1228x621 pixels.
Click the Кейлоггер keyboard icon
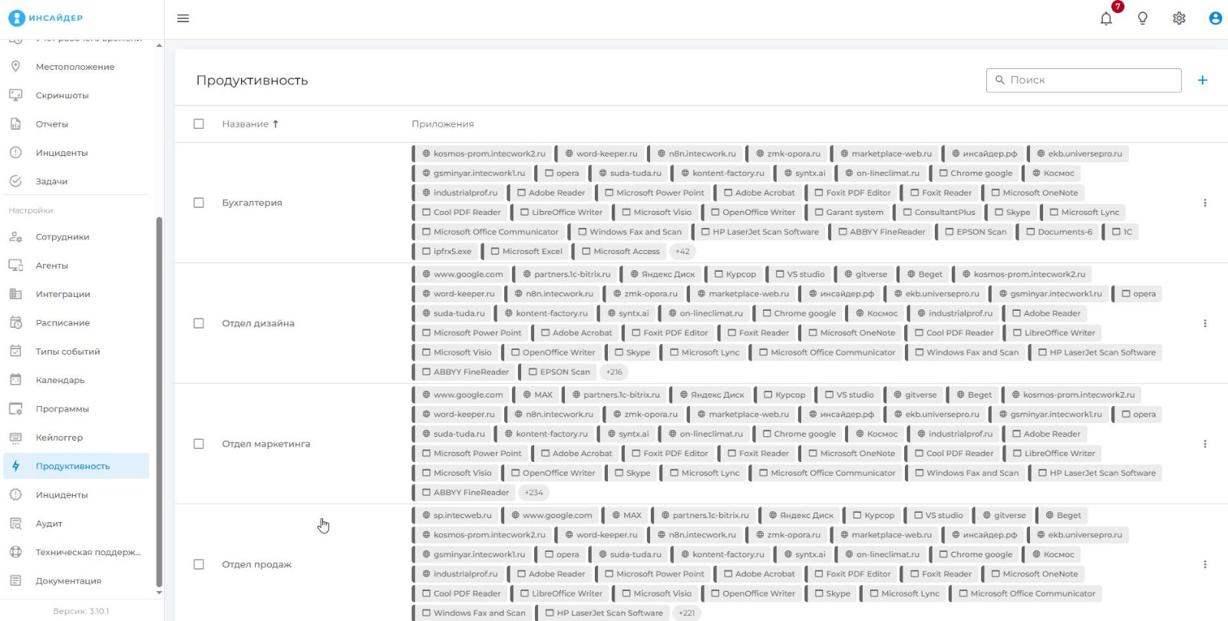(x=15, y=438)
